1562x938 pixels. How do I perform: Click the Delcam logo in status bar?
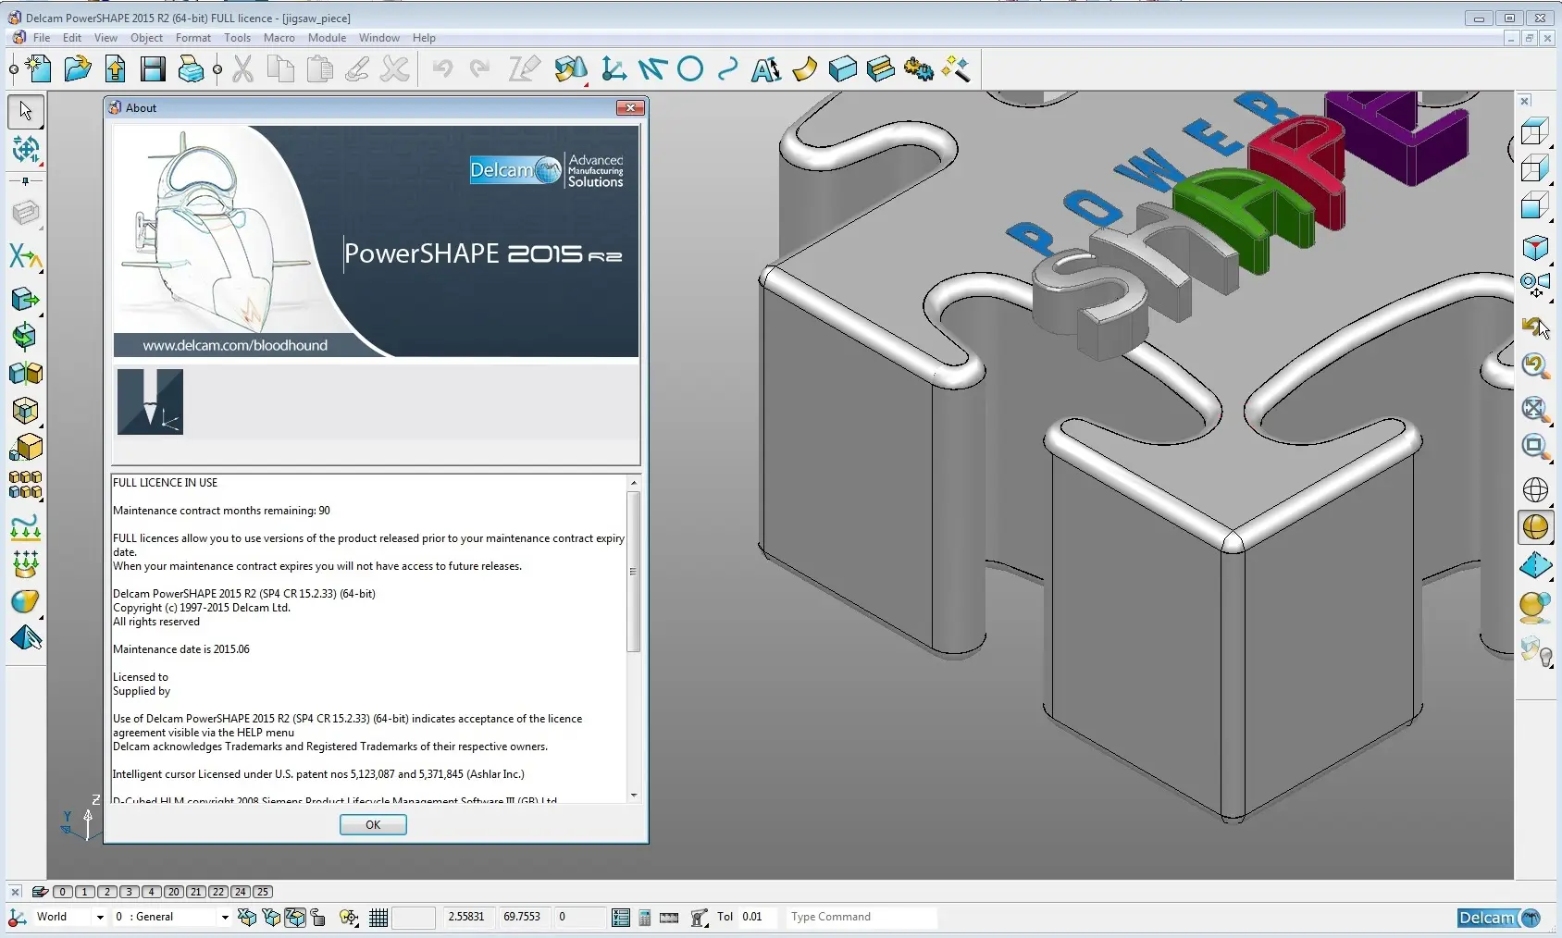(1500, 918)
